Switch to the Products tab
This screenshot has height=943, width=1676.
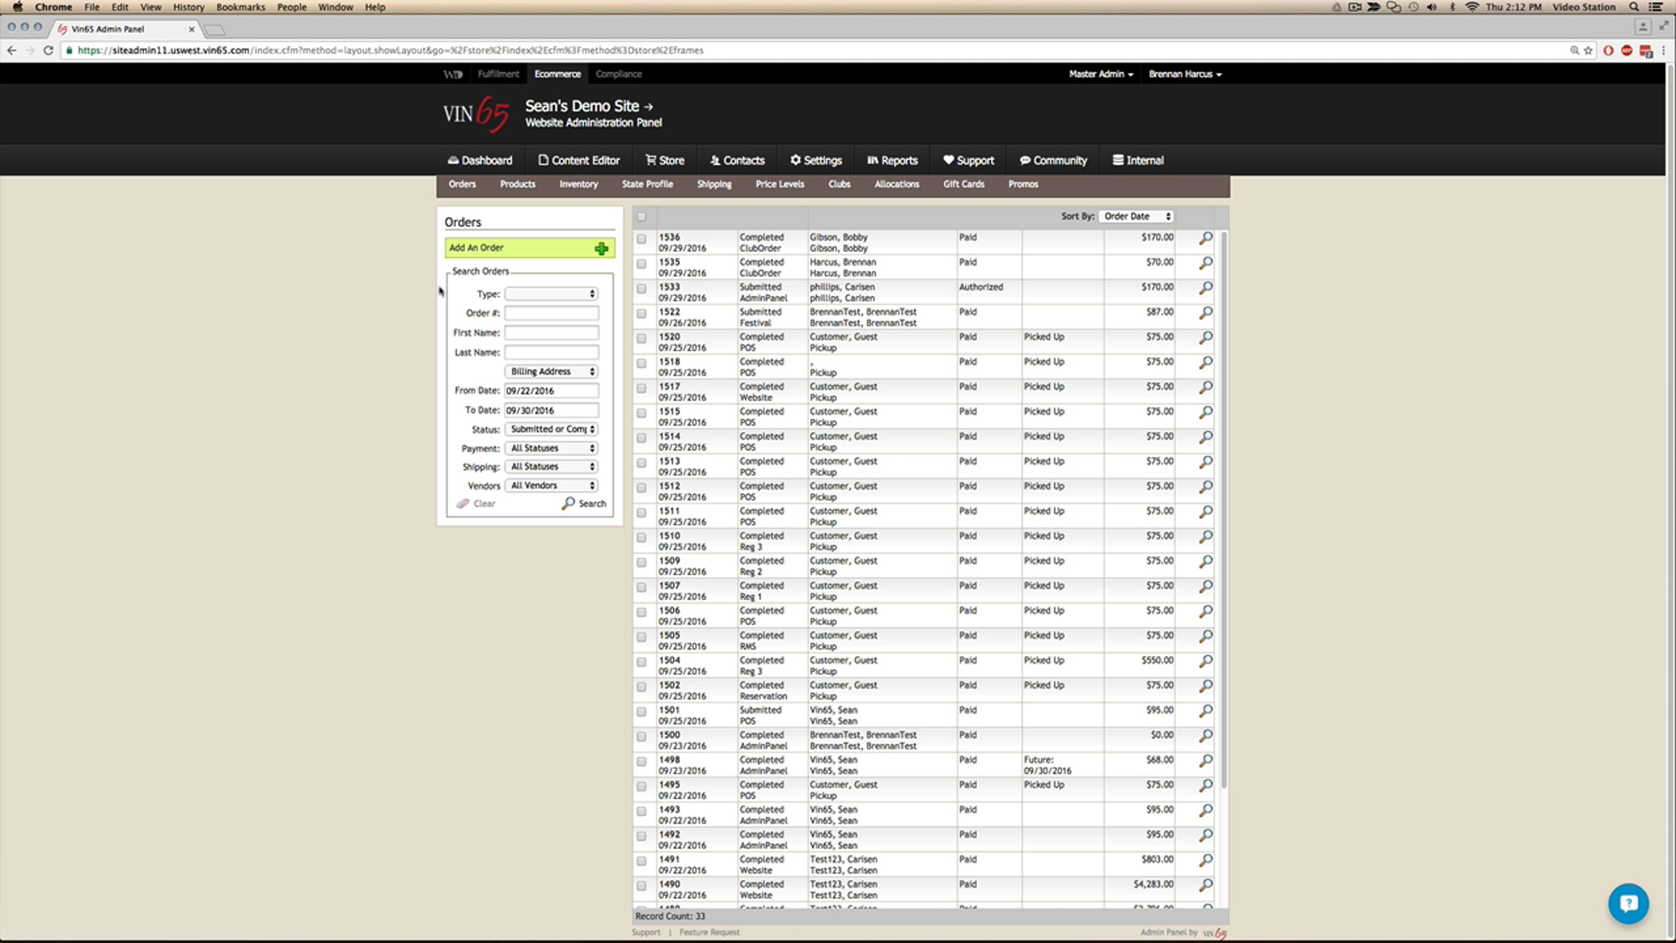[517, 184]
